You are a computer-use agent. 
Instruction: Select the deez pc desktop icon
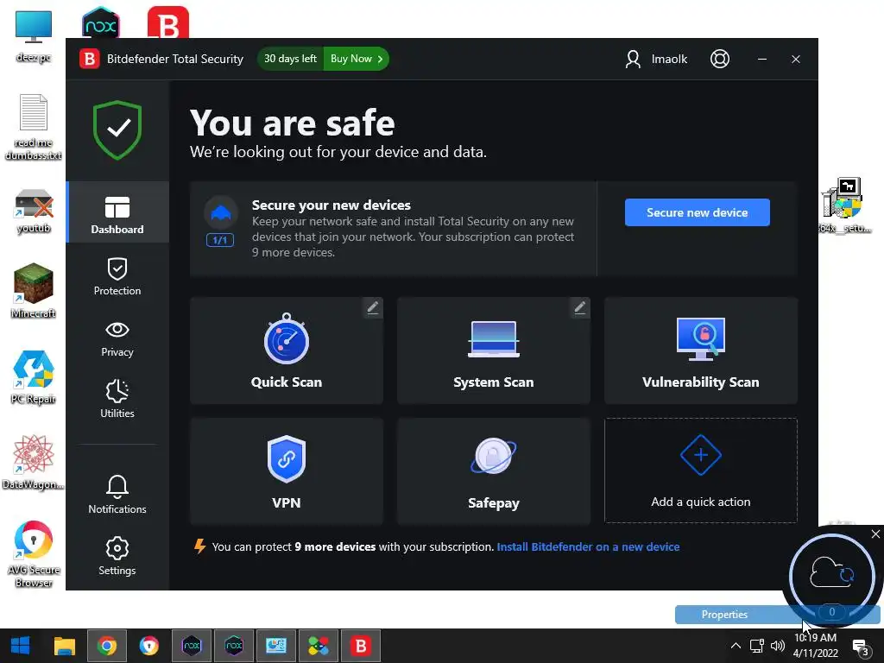click(34, 36)
